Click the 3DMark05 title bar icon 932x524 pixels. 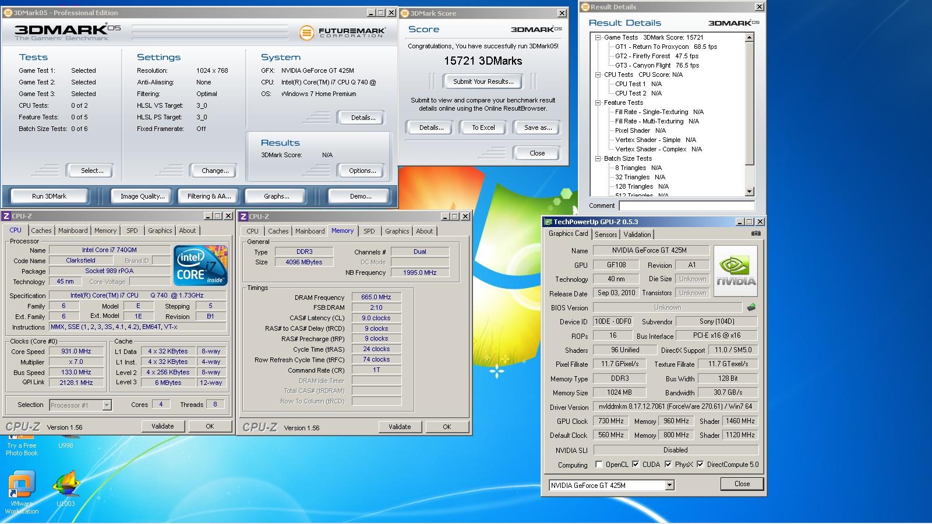[8, 13]
